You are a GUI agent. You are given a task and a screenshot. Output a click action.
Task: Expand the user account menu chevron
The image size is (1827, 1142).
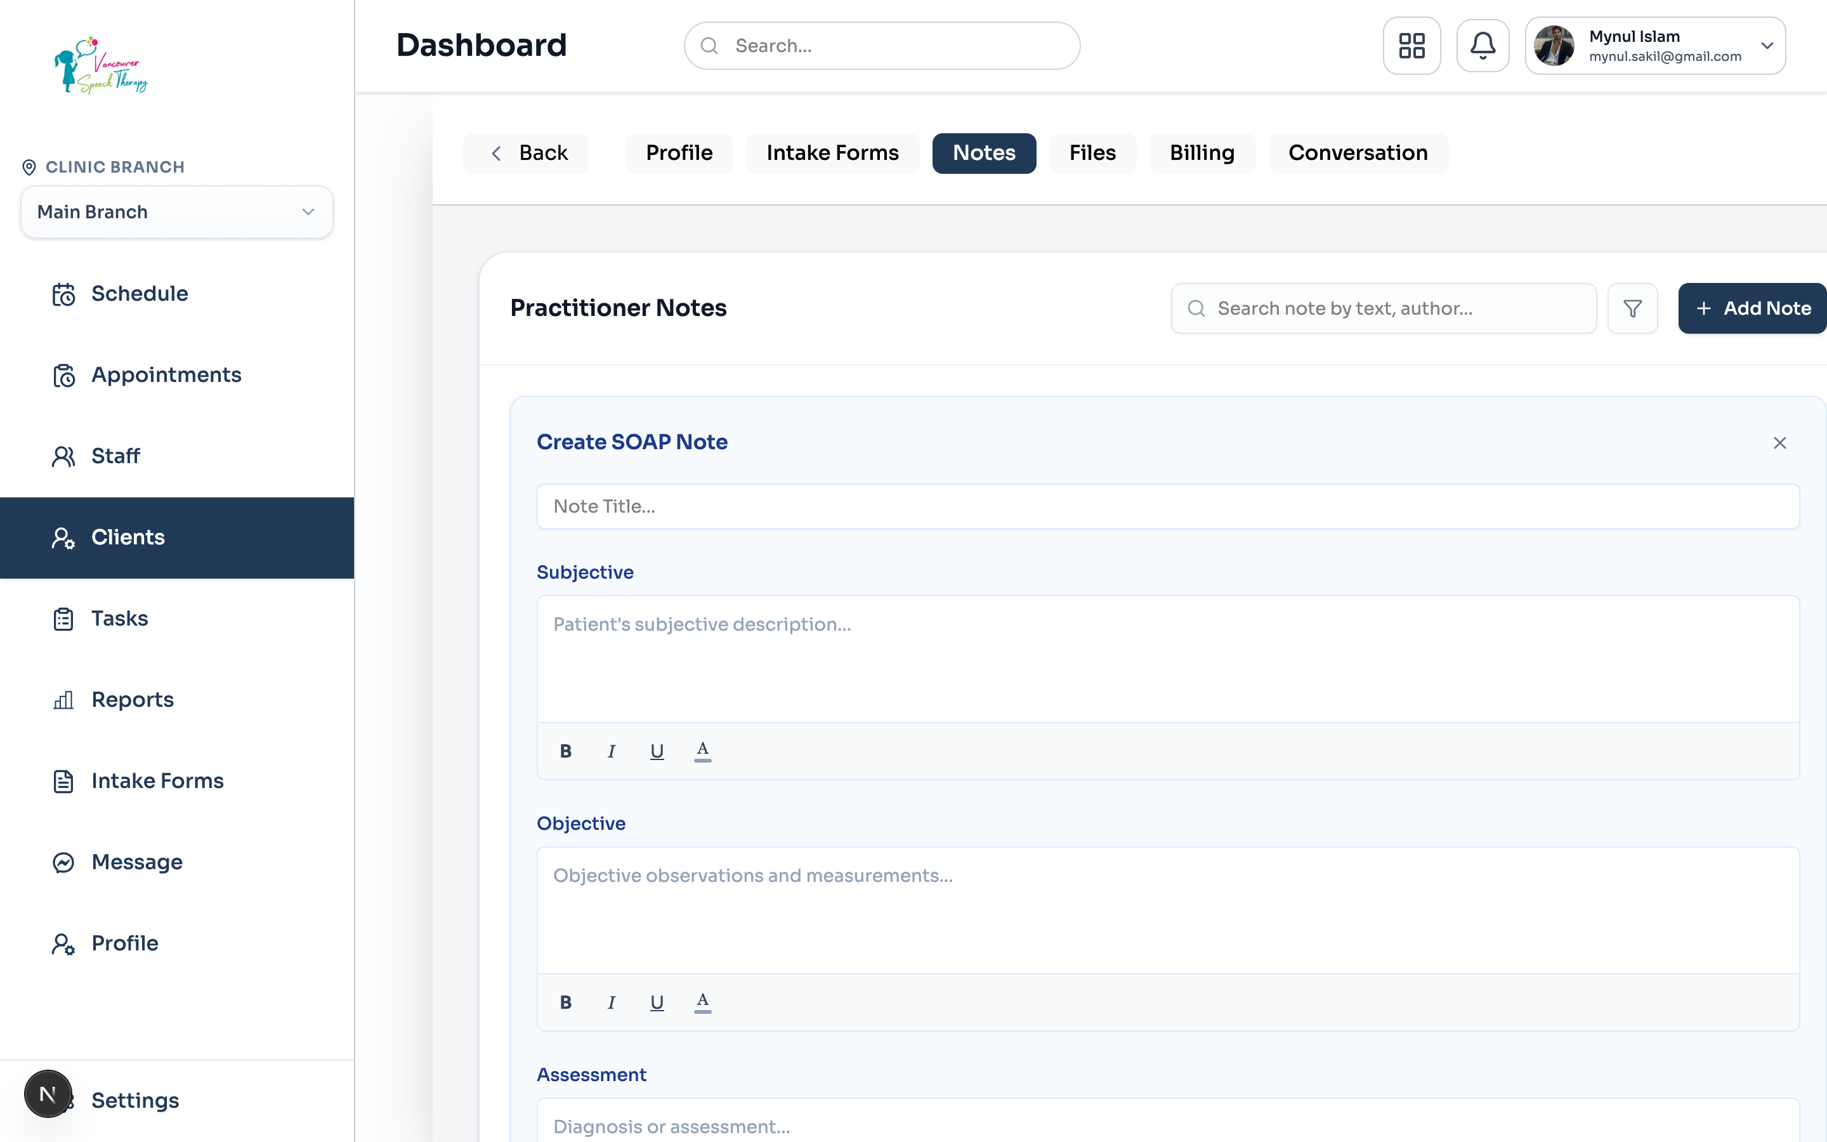[1767, 45]
